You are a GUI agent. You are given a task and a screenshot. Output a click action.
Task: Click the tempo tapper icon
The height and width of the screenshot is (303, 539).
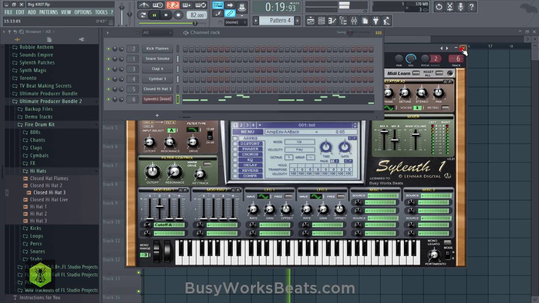pos(387,21)
